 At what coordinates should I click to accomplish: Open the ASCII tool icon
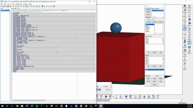pyautogui.click(x=185, y=24)
